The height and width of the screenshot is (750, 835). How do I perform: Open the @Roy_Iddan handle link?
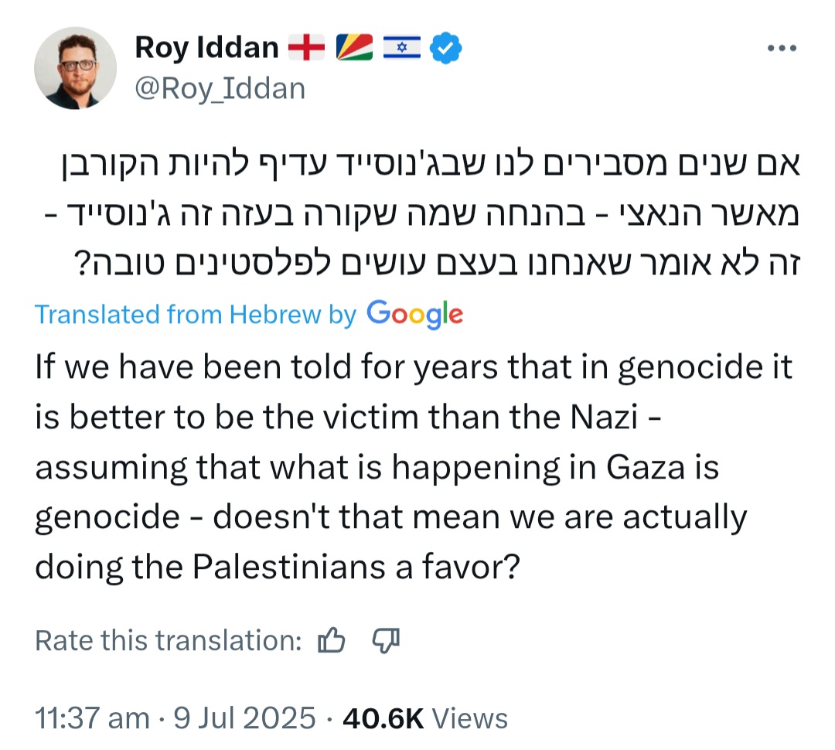click(x=220, y=89)
